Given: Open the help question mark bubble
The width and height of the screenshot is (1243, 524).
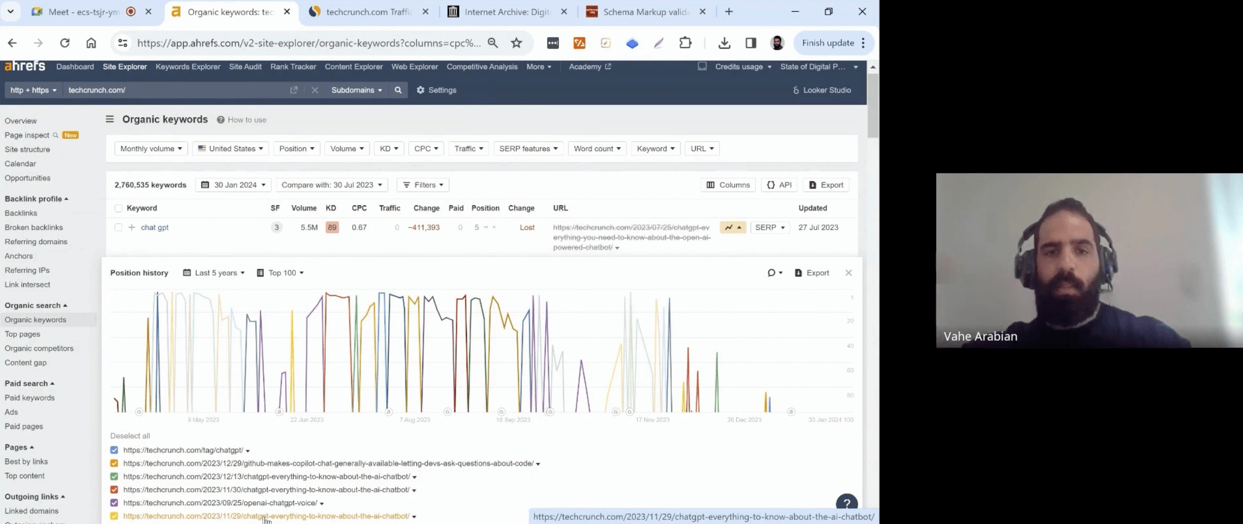Looking at the screenshot, I should click(x=846, y=503).
